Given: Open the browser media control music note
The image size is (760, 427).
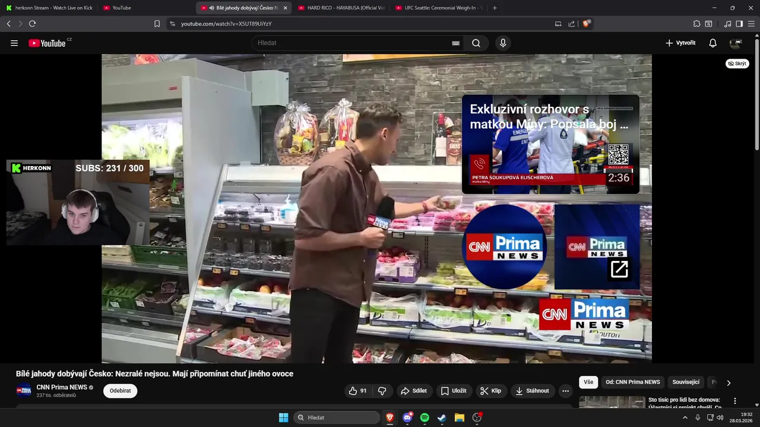Looking at the screenshot, I should tap(727, 24).
